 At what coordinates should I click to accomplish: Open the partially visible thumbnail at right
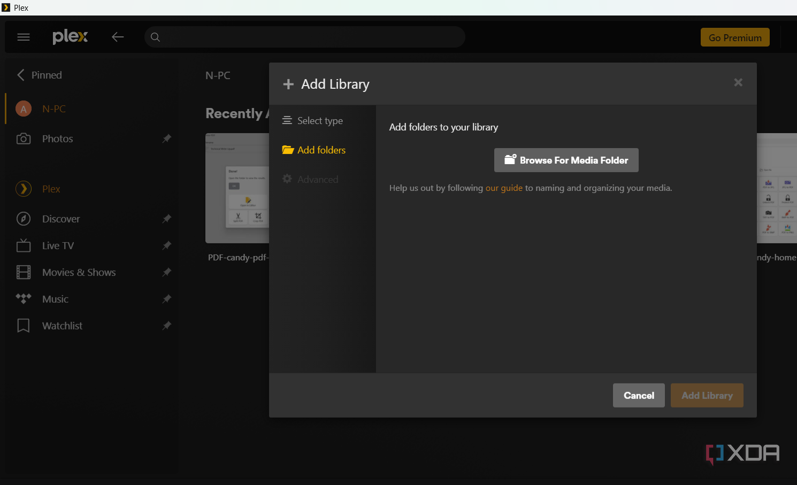pyautogui.click(x=777, y=188)
